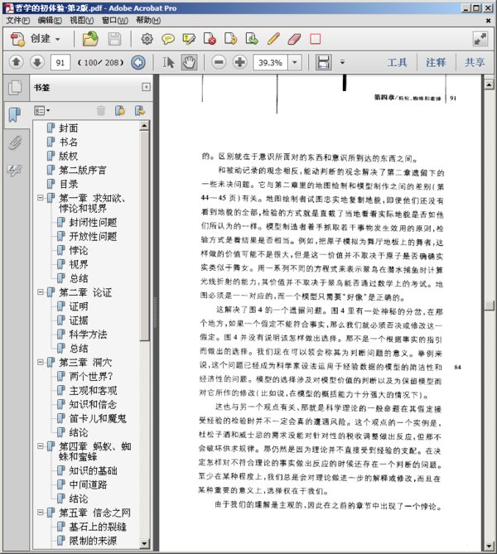Click the expand current bookmark icon
This screenshot has height=554, width=497.
tap(140, 111)
